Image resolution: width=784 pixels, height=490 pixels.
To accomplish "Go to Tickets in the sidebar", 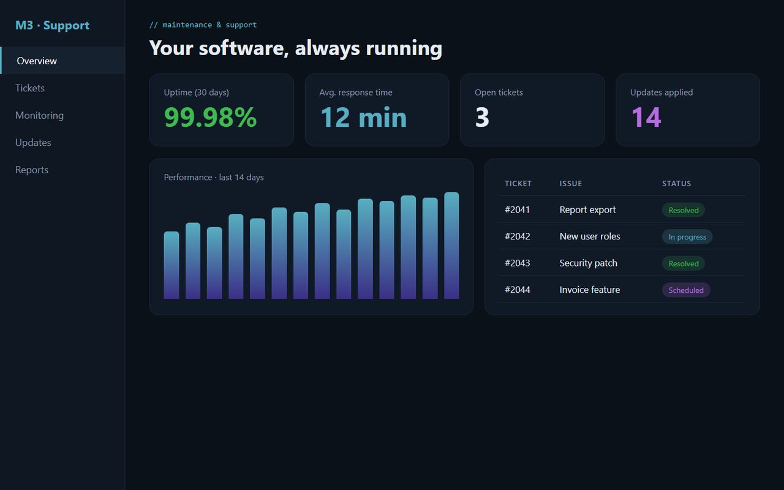I will pos(62,88).
